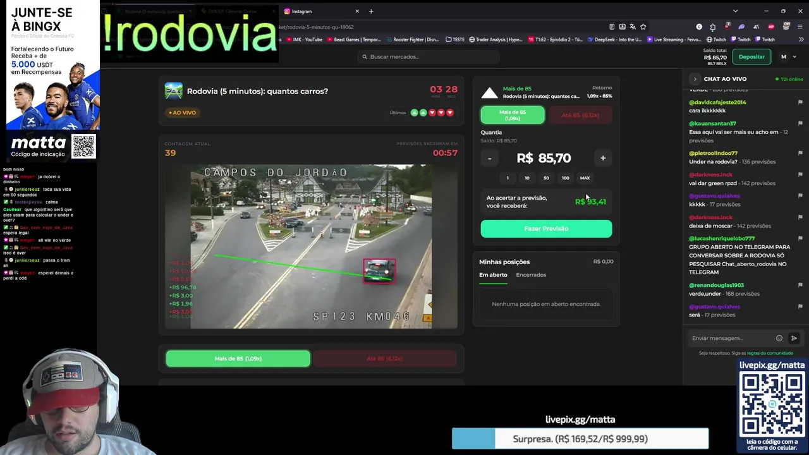Click the username @renandouglas1903
Viewport: 809px width, 455px height.
pyautogui.click(x=716, y=286)
